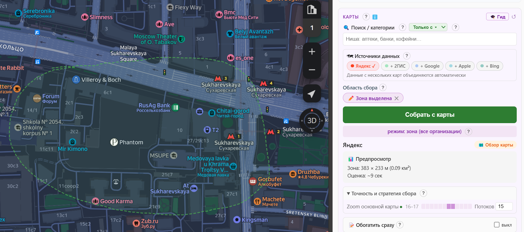Open the Zub.ru dental marker icon
Viewport: 524px width, 232px height.
click(136, 223)
